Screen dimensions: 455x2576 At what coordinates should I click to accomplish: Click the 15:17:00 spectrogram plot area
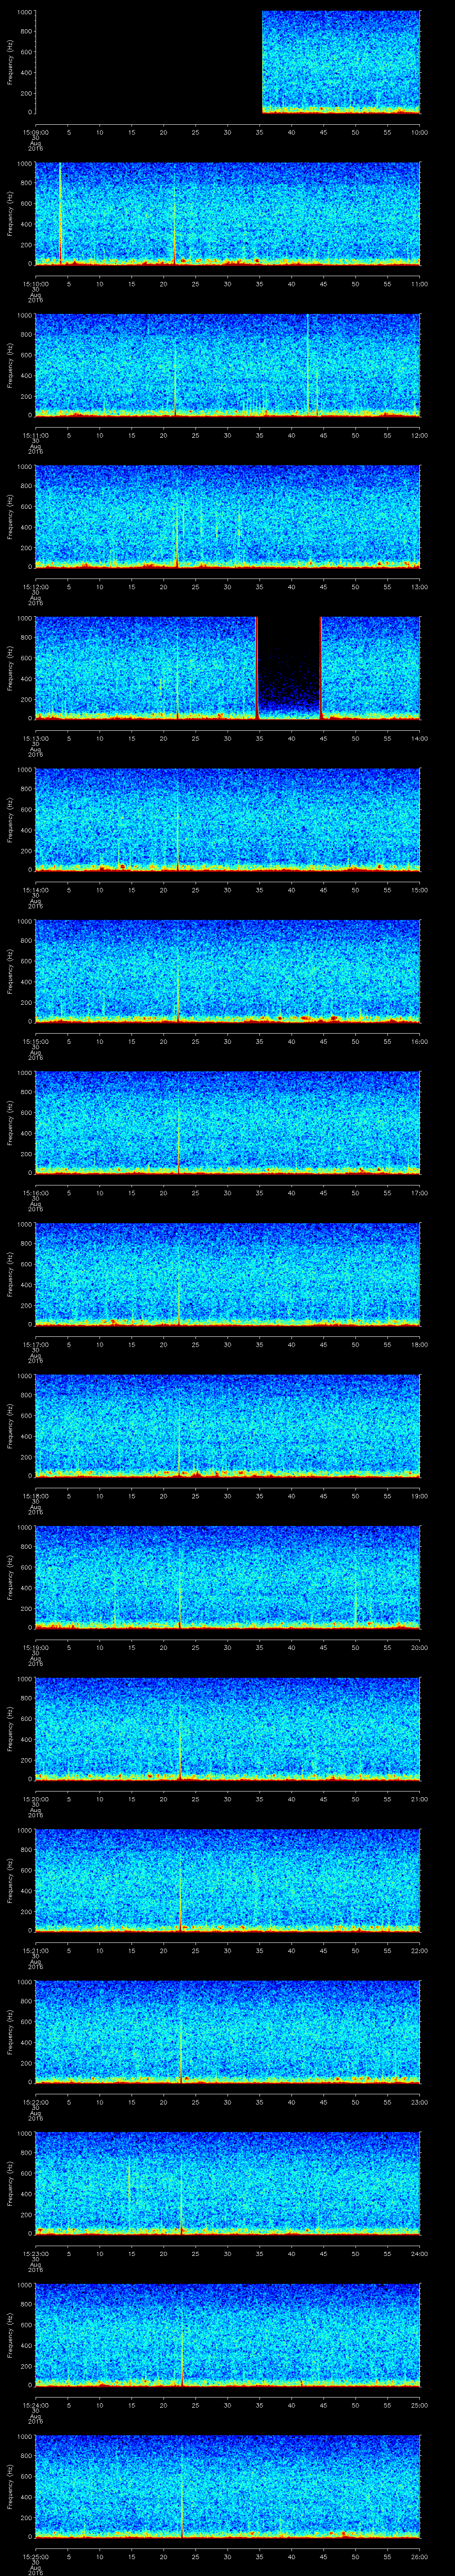(x=227, y=1273)
